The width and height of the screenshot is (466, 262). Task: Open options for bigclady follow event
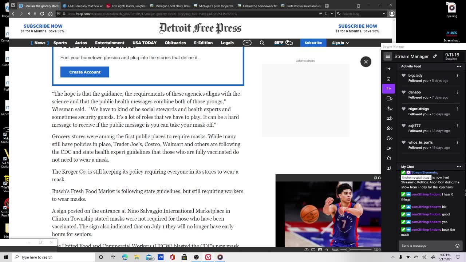(457, 75)
